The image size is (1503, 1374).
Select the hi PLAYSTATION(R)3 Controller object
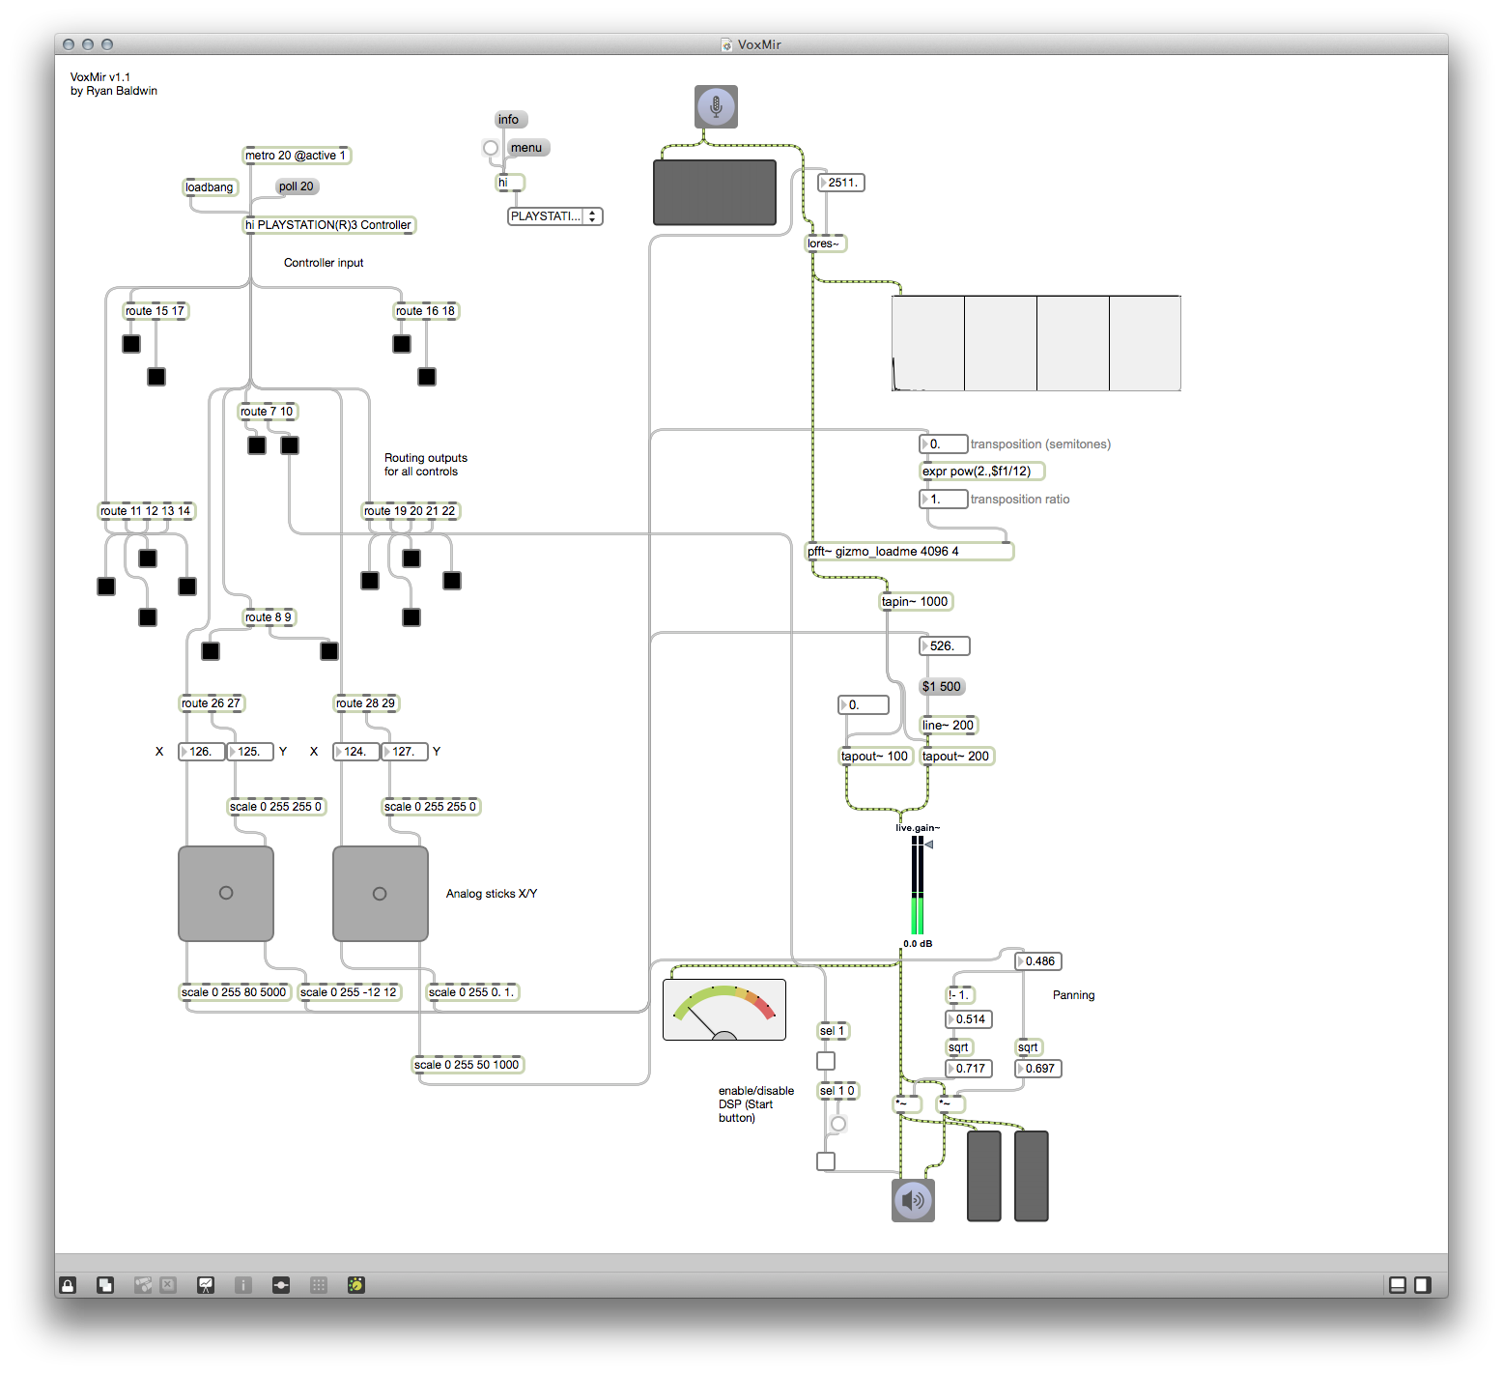[328, 225]
